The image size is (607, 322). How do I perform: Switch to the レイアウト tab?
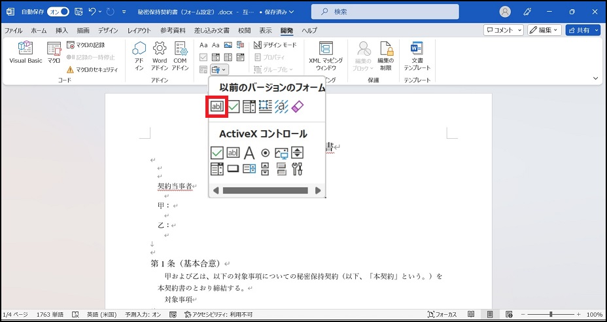pos(139,31)
